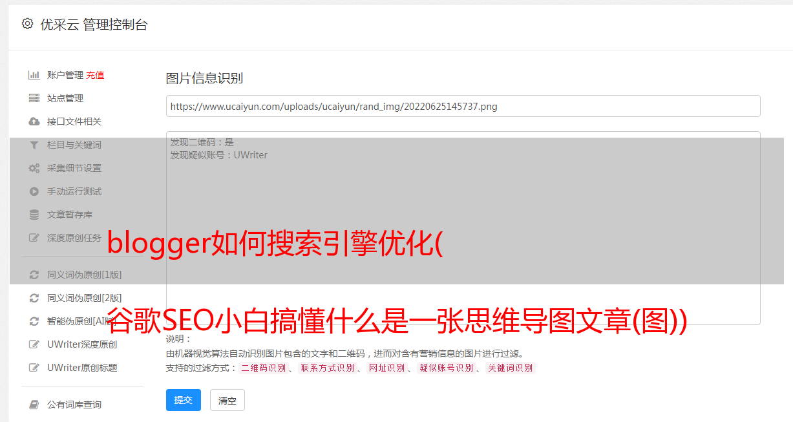Open 文章暂存库
793x422 pixels.
click(x=70, y=215)
